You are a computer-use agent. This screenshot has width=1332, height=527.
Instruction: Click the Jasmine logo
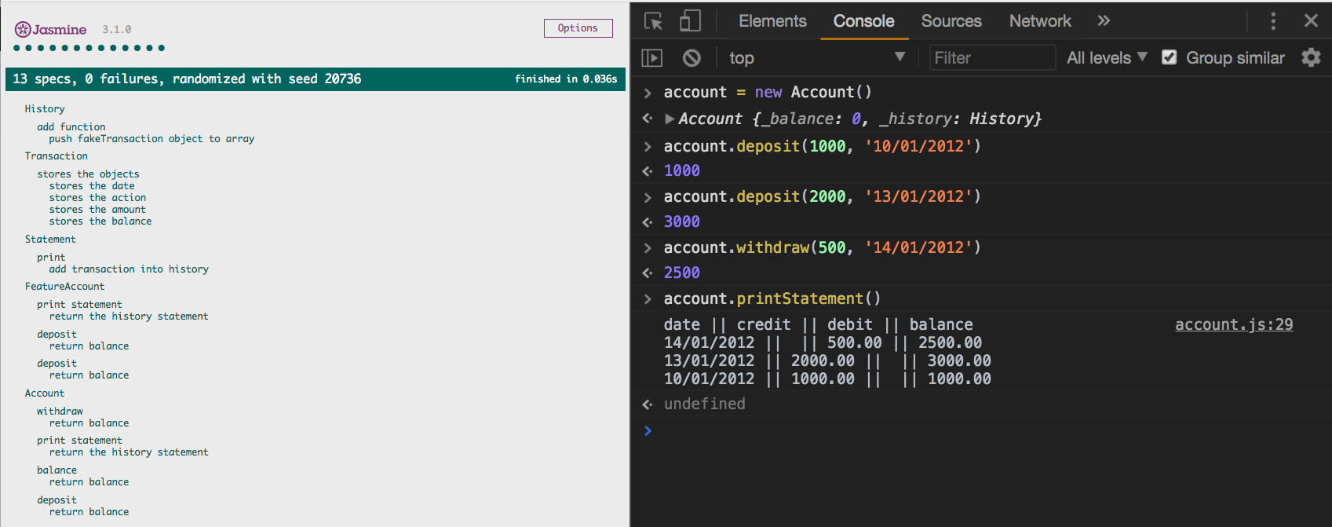click(x=50, y=29)
